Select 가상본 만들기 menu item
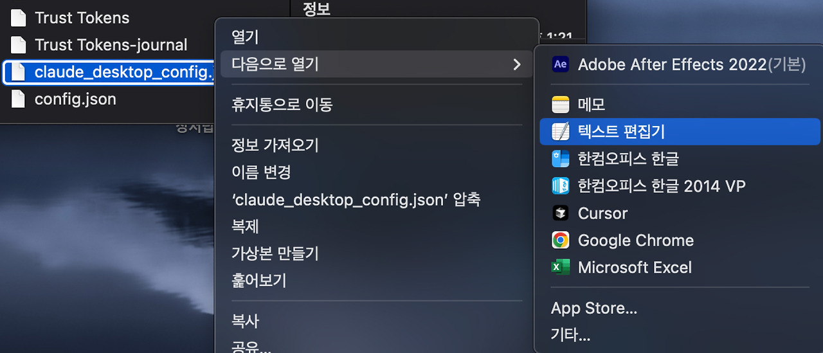The height and width of the screenshot is (353, 823). [377, 253]
